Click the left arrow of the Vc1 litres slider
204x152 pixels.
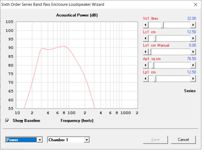(146, 25)
